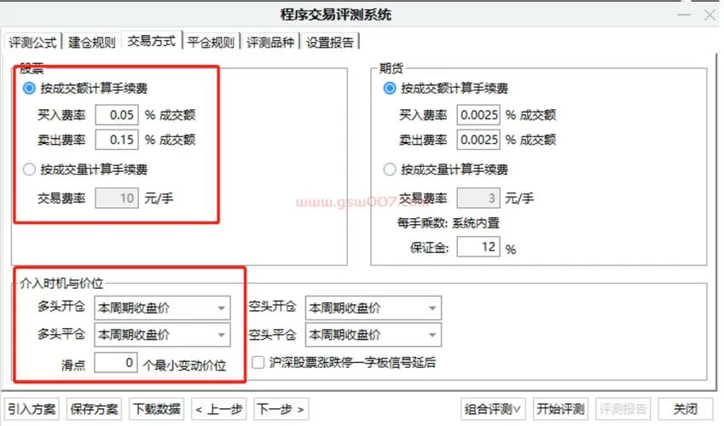Click stock 卖出费率 field showing 0.15
Image resolution: width=724 pixels, height=426 pixels.
pyautogui.click(x=117, y=140)
